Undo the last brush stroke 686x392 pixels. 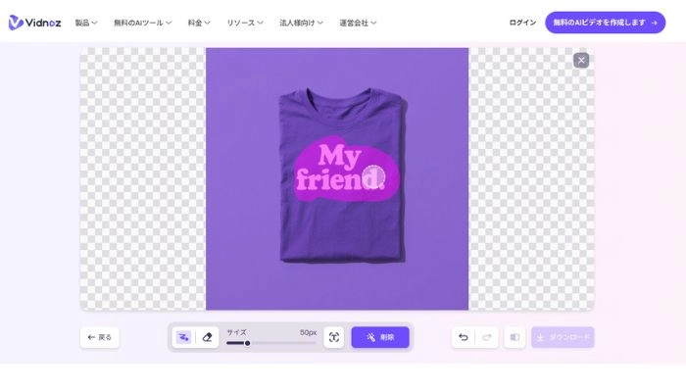[464, 337]
